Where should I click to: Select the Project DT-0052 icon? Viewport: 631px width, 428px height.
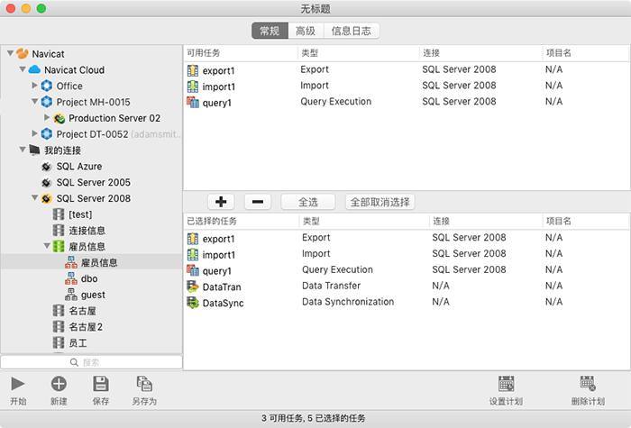[47, 134]
